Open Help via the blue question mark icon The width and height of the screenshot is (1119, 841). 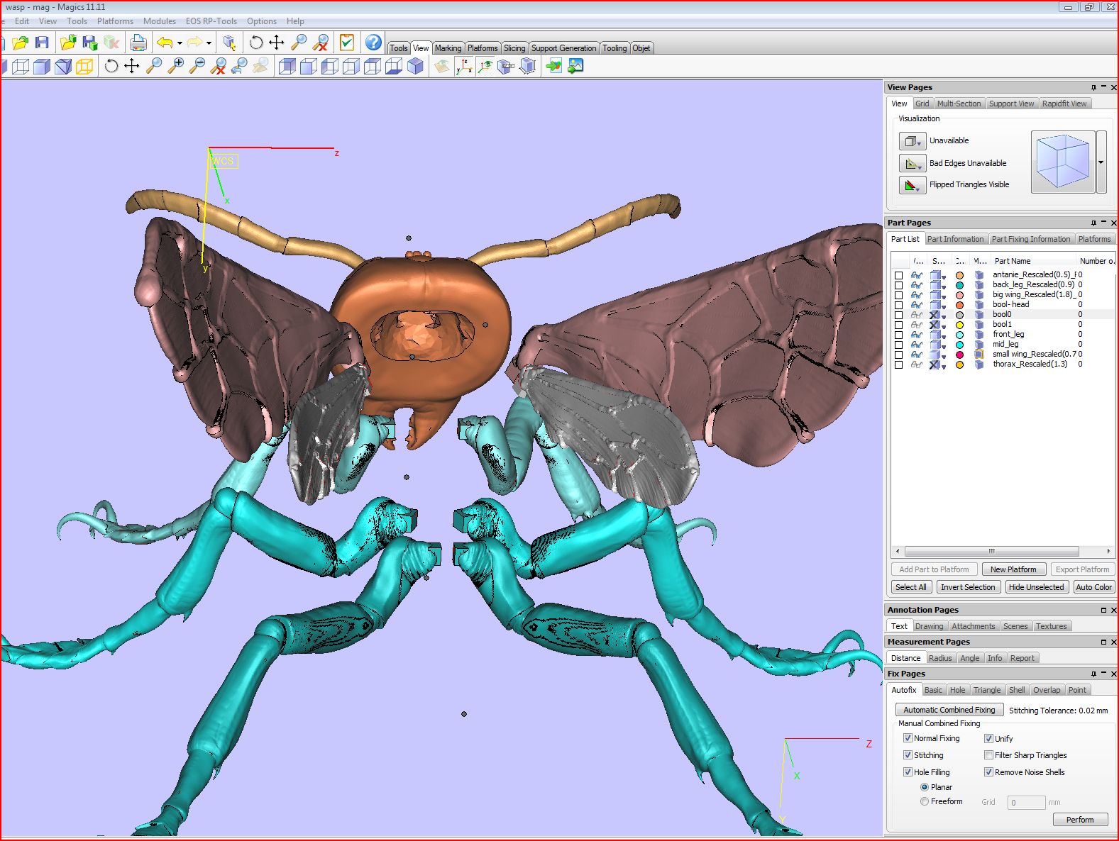373,43
